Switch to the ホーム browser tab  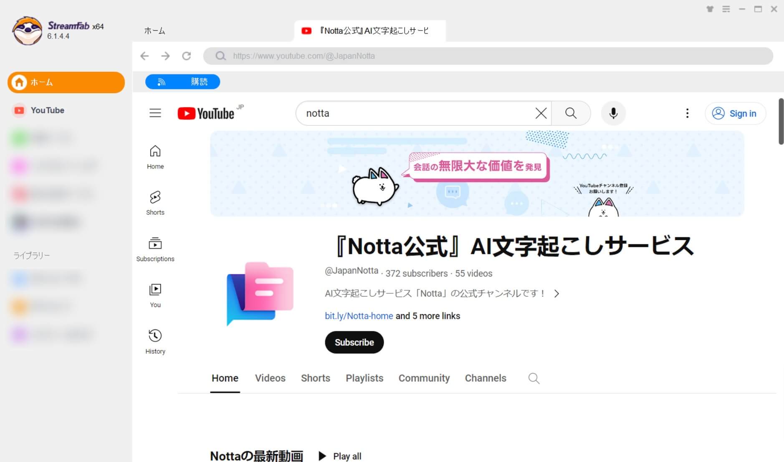pos(155,31)
